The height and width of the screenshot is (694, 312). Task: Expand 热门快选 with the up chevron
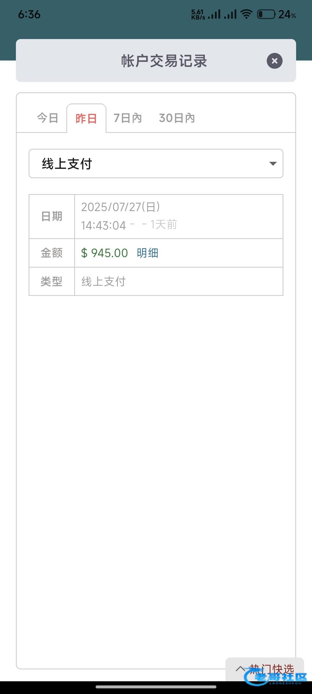[x=240, y=668]
